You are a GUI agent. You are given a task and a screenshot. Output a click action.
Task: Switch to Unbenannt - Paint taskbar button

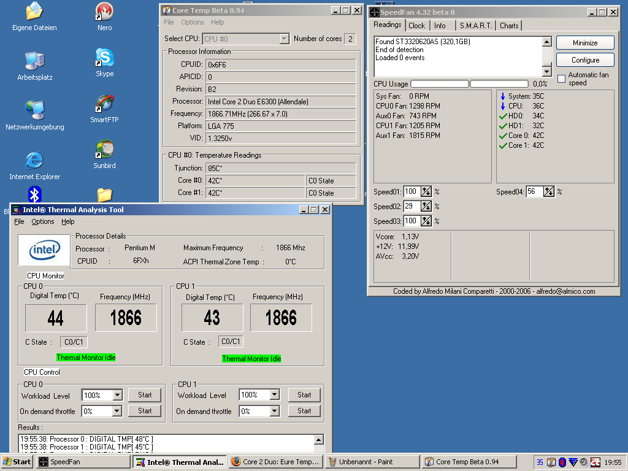(x=372, y=462)
